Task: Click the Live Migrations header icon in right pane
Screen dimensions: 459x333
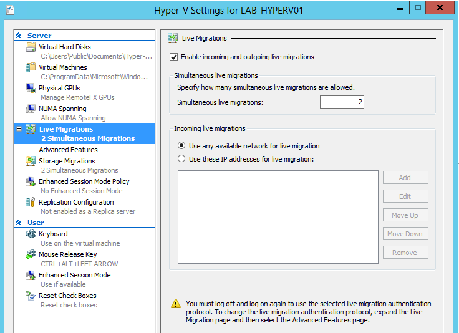Action: 173,38
